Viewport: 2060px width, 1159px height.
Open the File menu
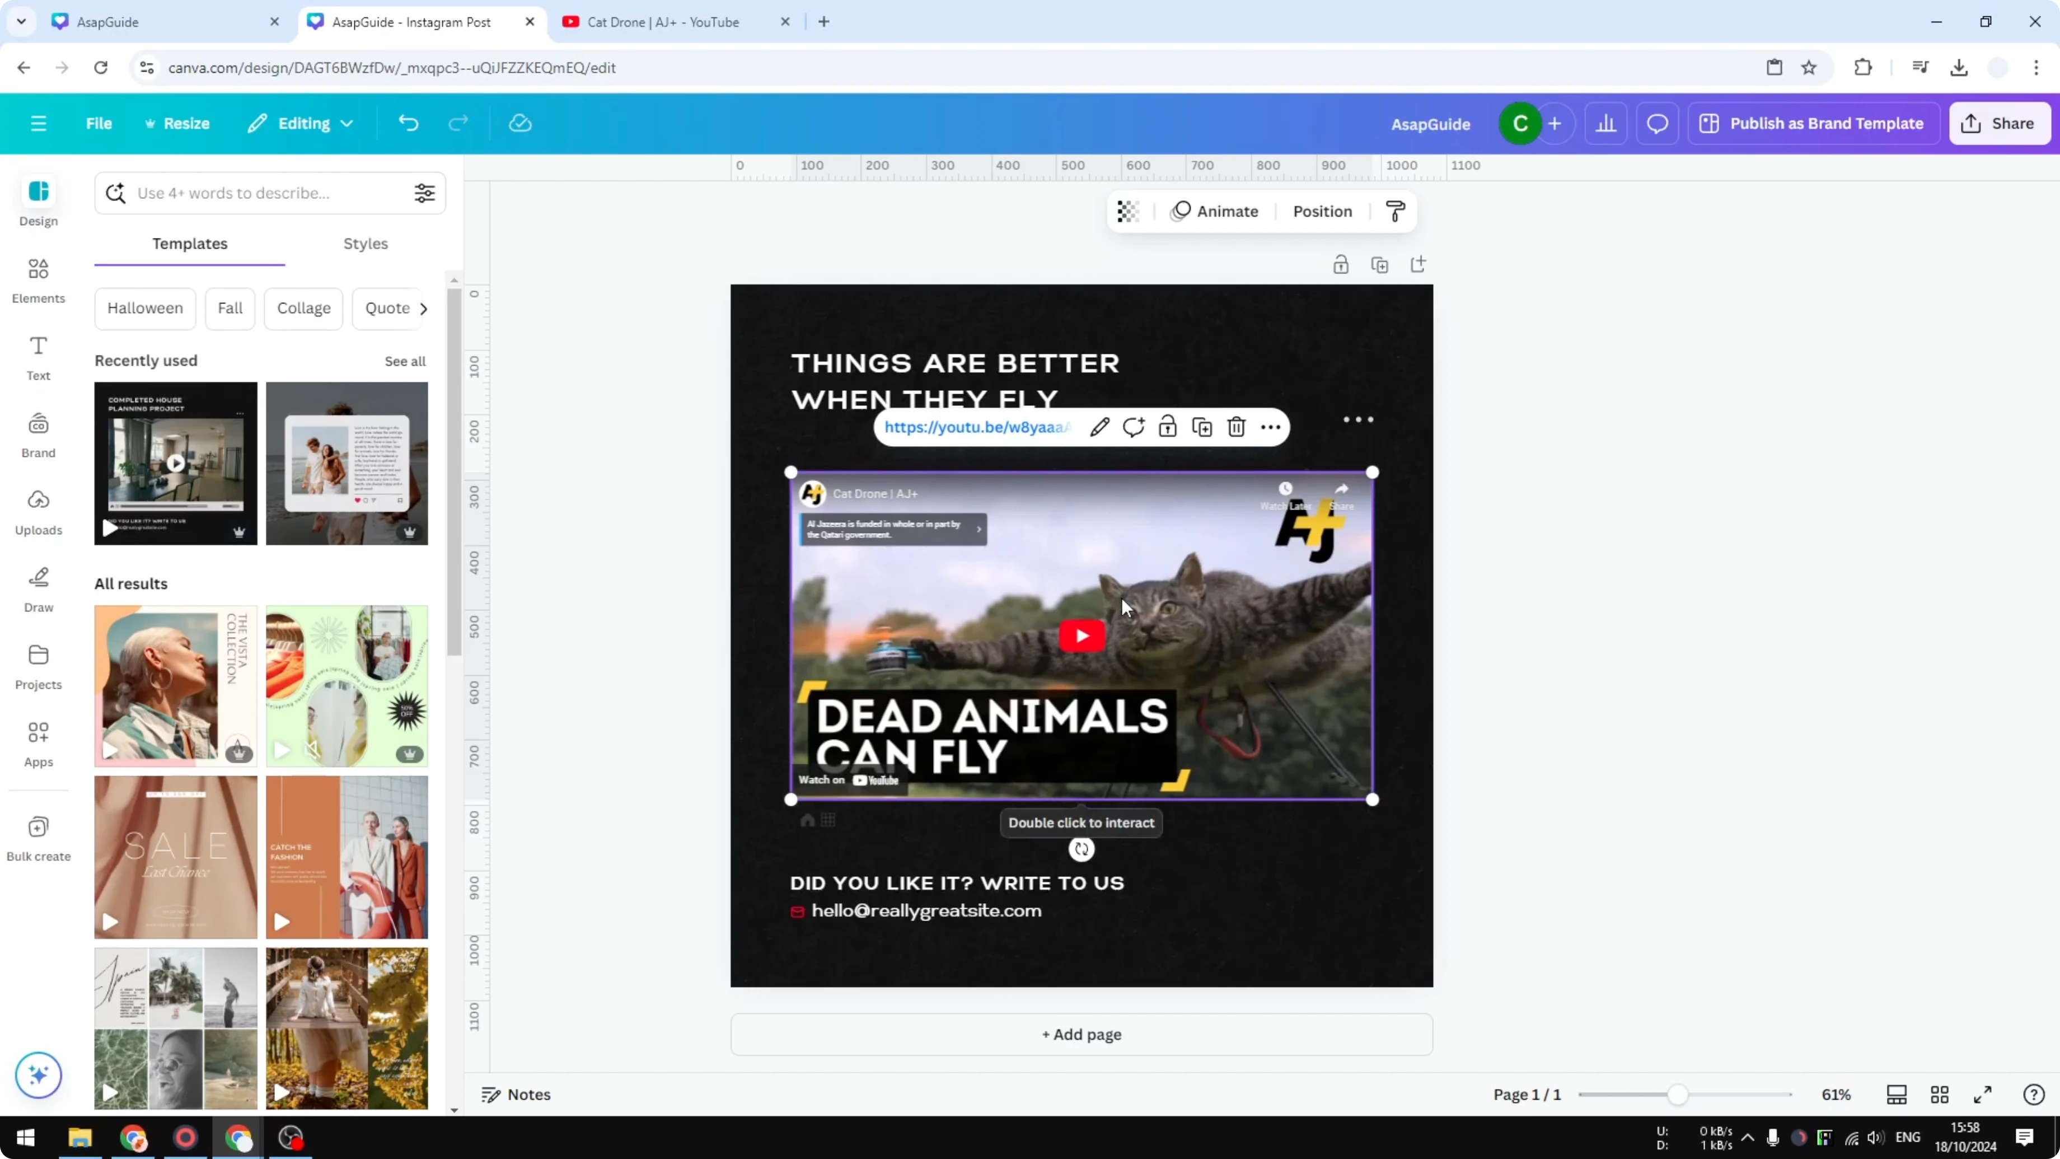coord(99,123)
